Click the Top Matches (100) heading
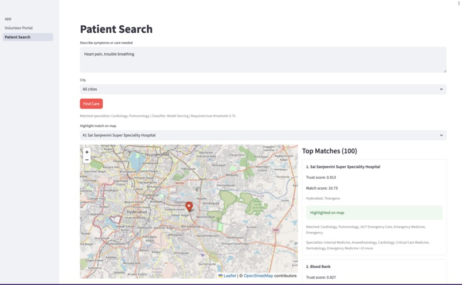The height and width of the screenshot is (285, 462). click(x=330, y=151)
